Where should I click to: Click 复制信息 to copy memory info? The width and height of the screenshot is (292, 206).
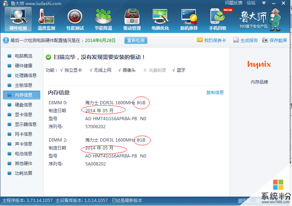(215, 92)
